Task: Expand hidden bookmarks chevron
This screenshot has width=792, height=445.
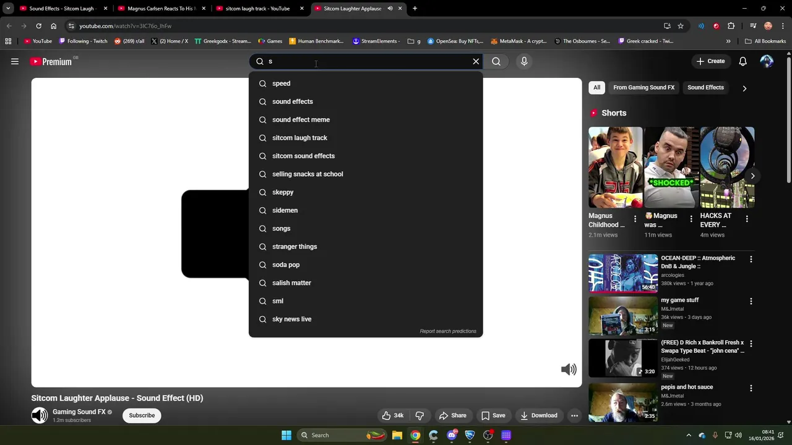Action: pos(728,41)
